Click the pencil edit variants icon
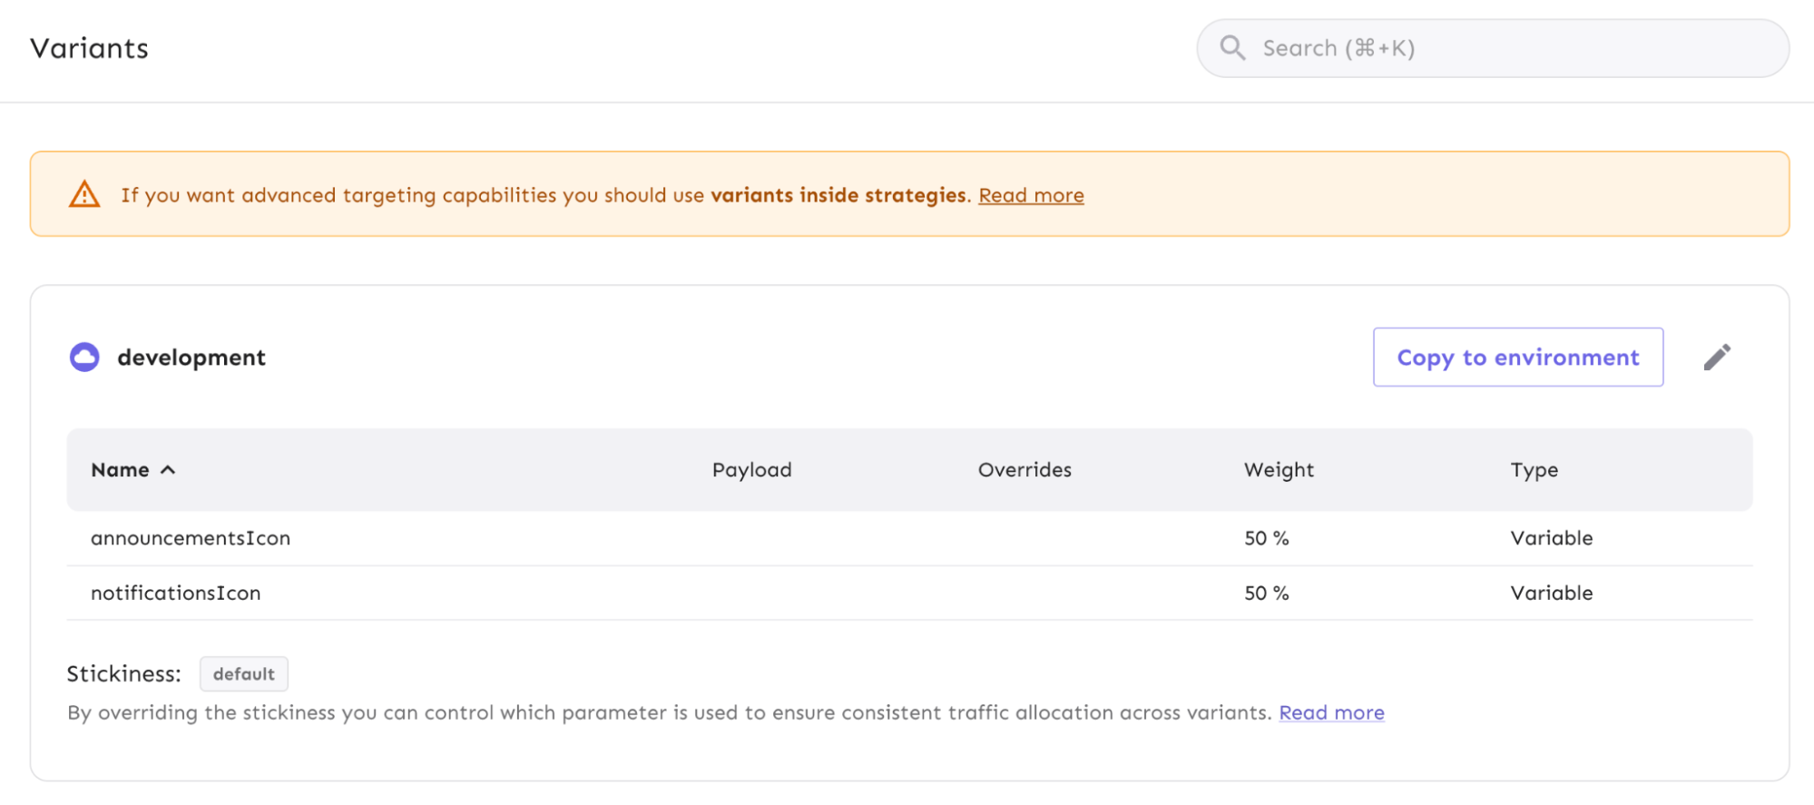 pos(1716,358)
